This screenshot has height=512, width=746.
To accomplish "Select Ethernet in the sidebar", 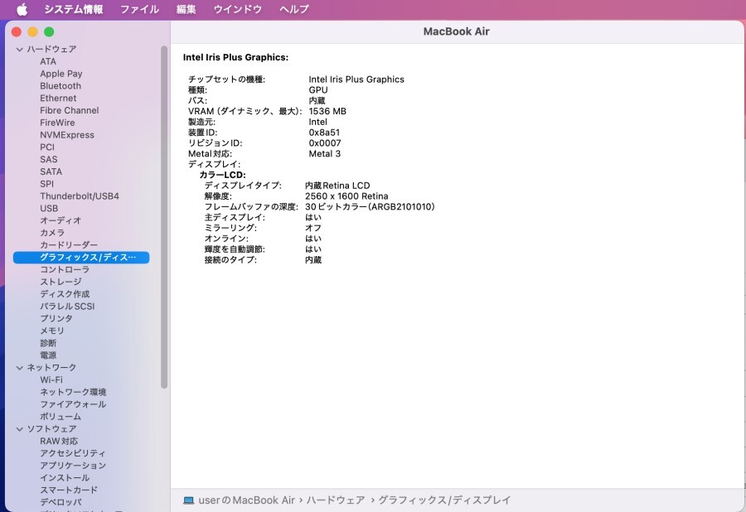I will coord(58,98).
